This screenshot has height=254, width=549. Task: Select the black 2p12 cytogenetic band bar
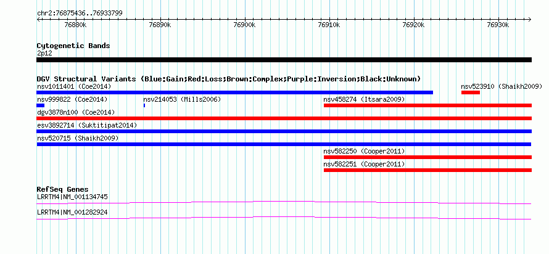[x=284, y=60]
